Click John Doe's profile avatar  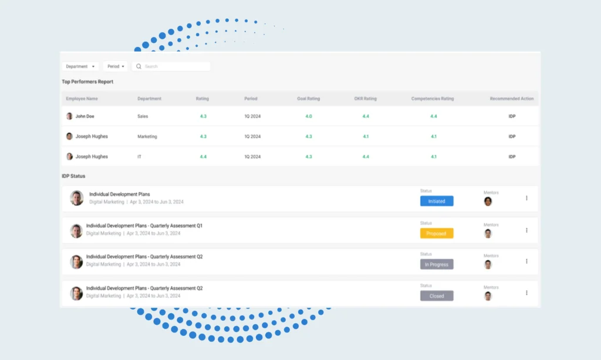click(x=69, y=116)
